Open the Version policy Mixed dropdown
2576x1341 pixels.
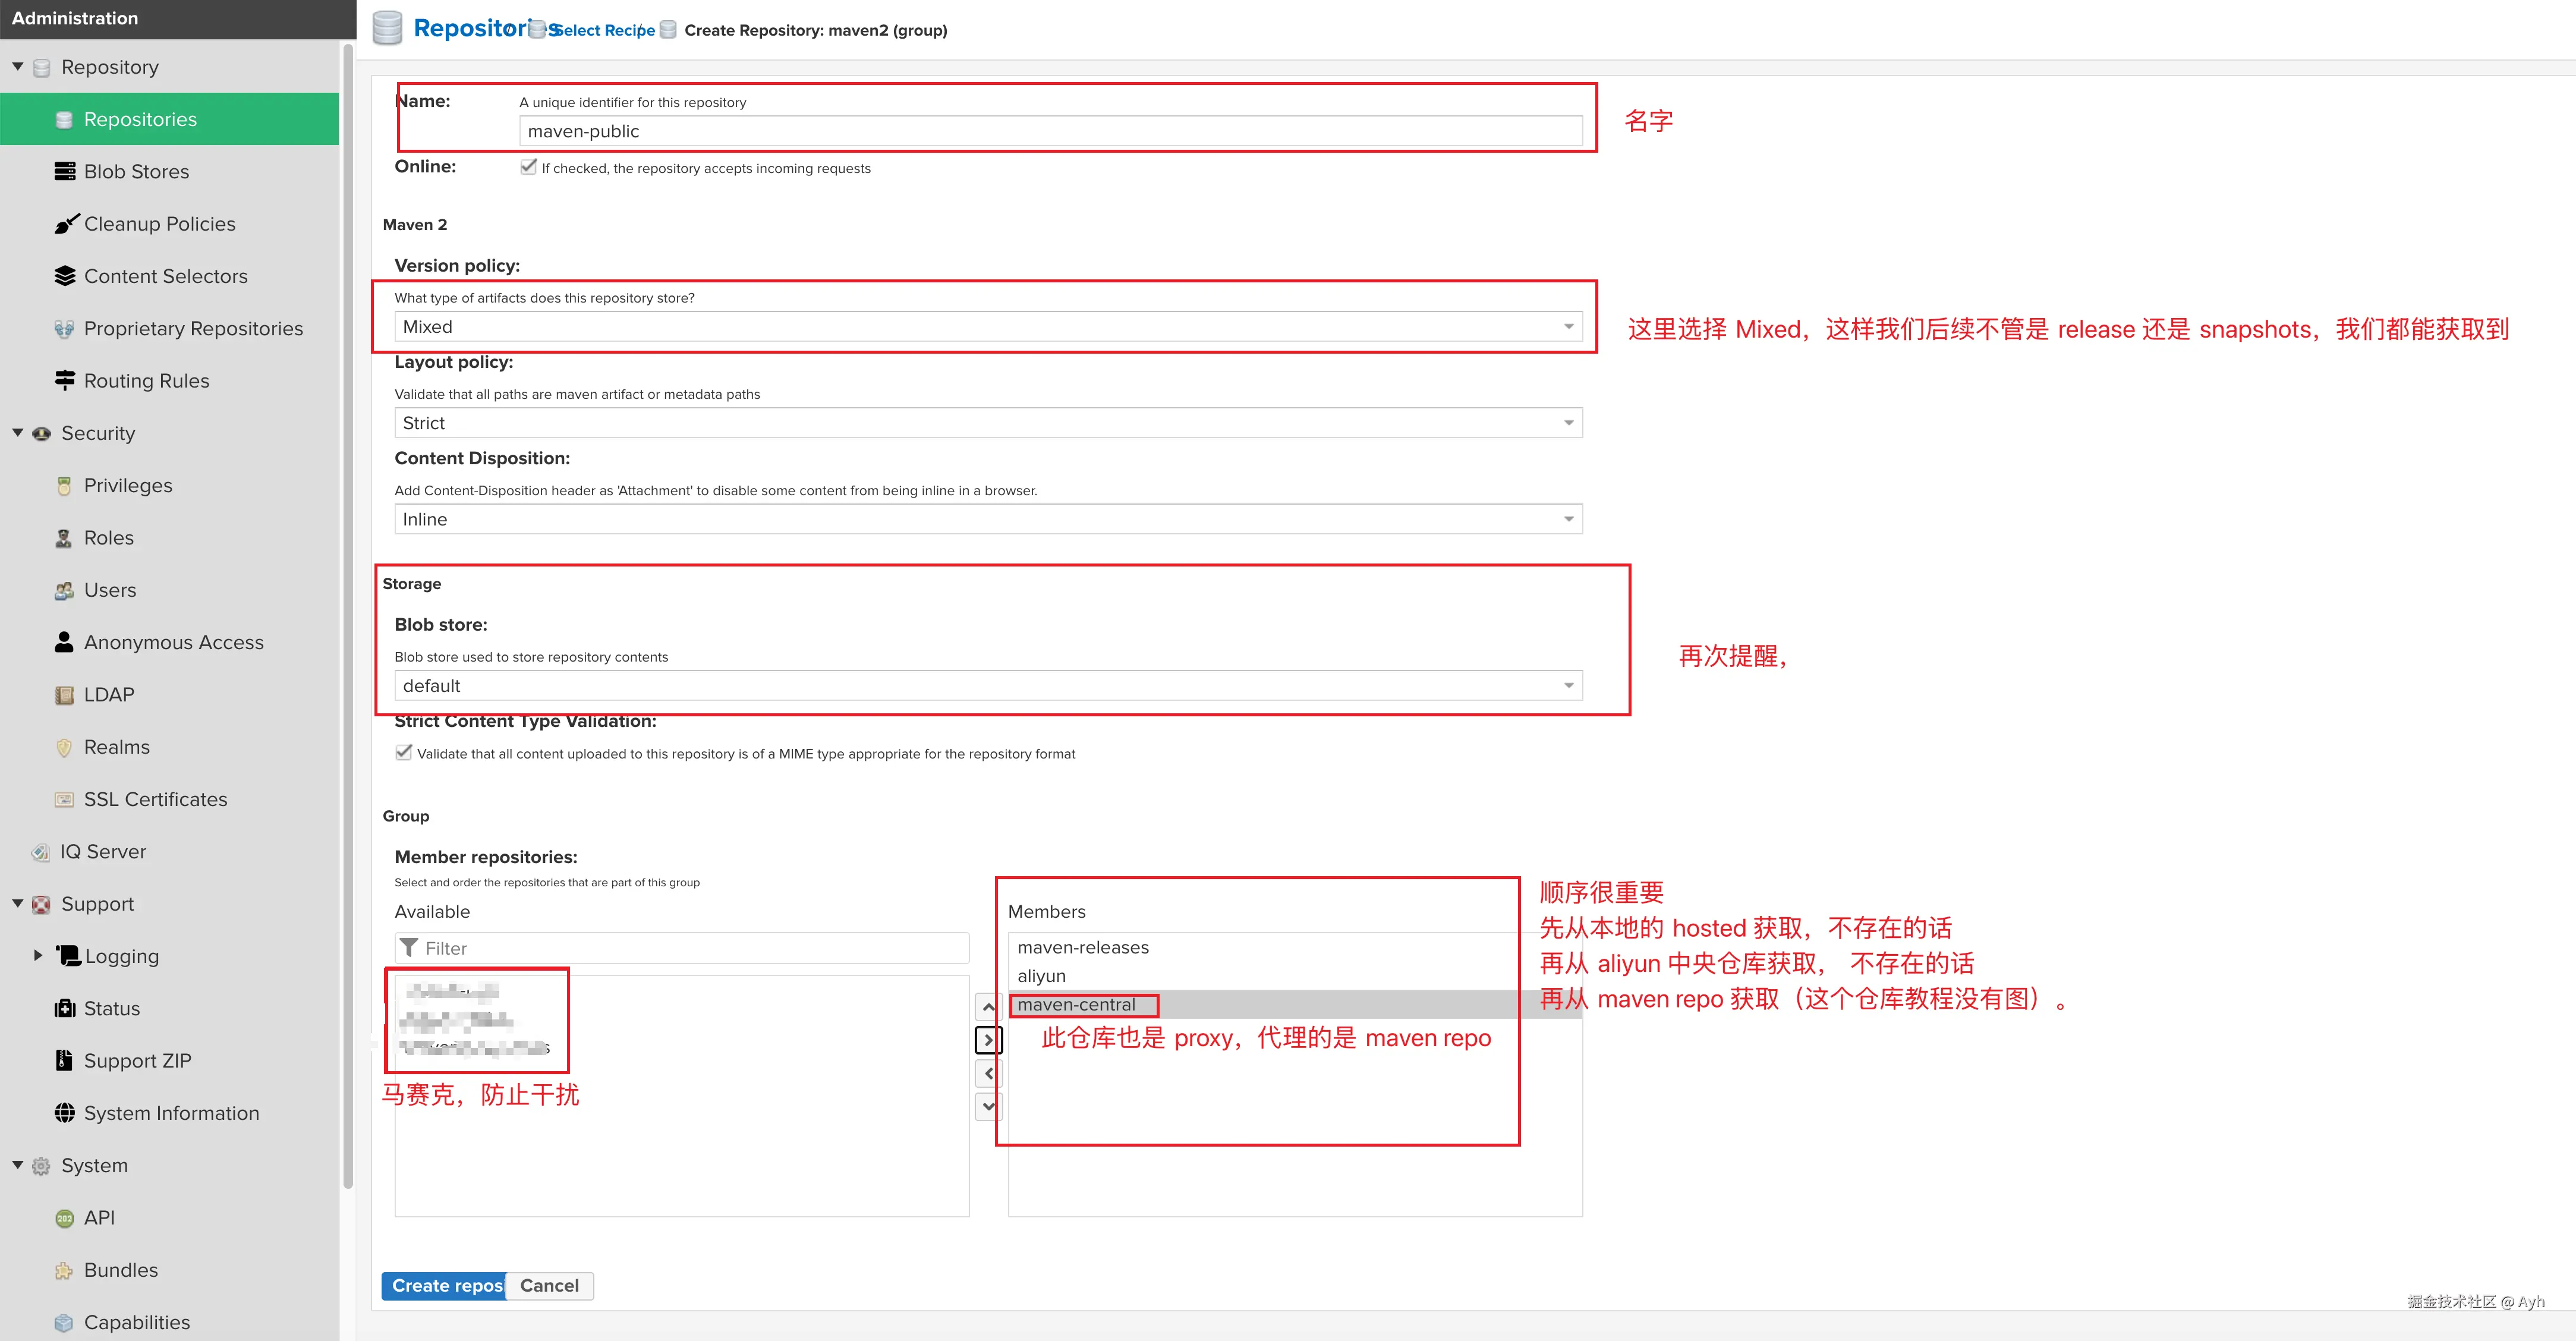987,327
